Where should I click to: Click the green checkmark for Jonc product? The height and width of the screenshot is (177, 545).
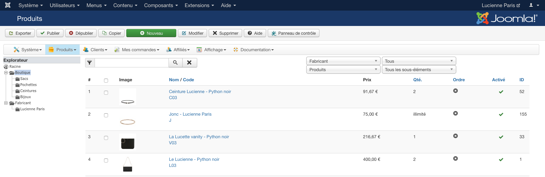pos(501,114)
